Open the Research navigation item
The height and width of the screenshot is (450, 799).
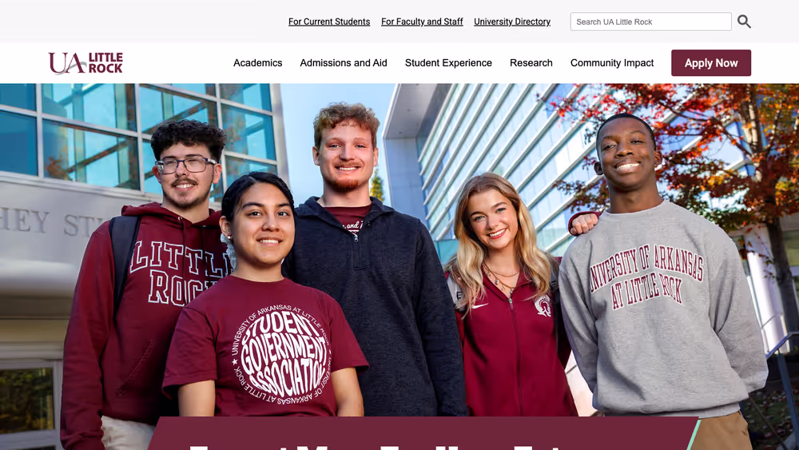click(531, 62)
